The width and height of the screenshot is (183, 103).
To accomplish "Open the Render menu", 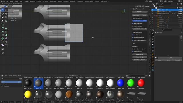I will 11,1.
